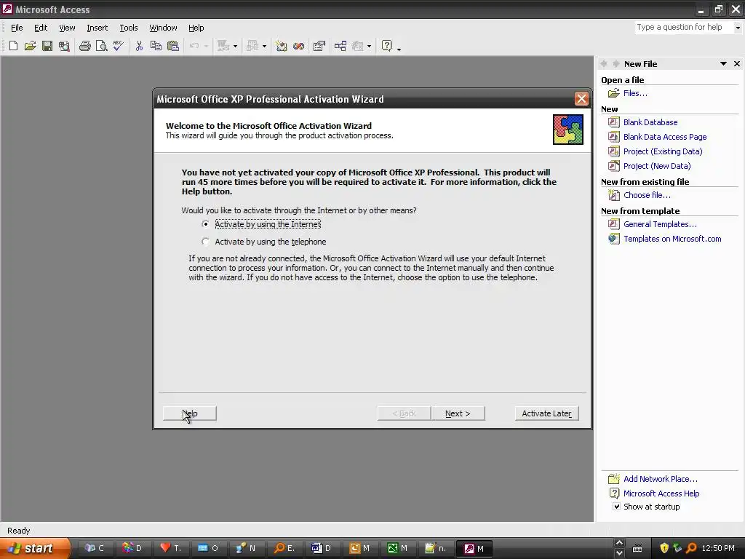Open the Analyze dropdown arrow
This screenshot has width=745, height=559.
[x=264, y=46]
